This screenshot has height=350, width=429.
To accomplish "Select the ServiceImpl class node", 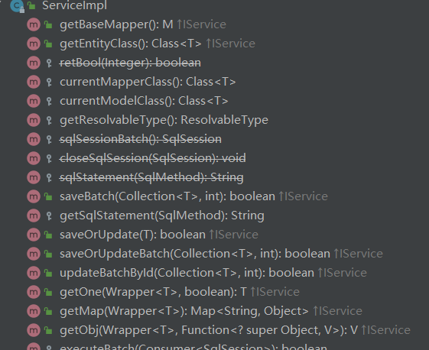I will point(74,5).
